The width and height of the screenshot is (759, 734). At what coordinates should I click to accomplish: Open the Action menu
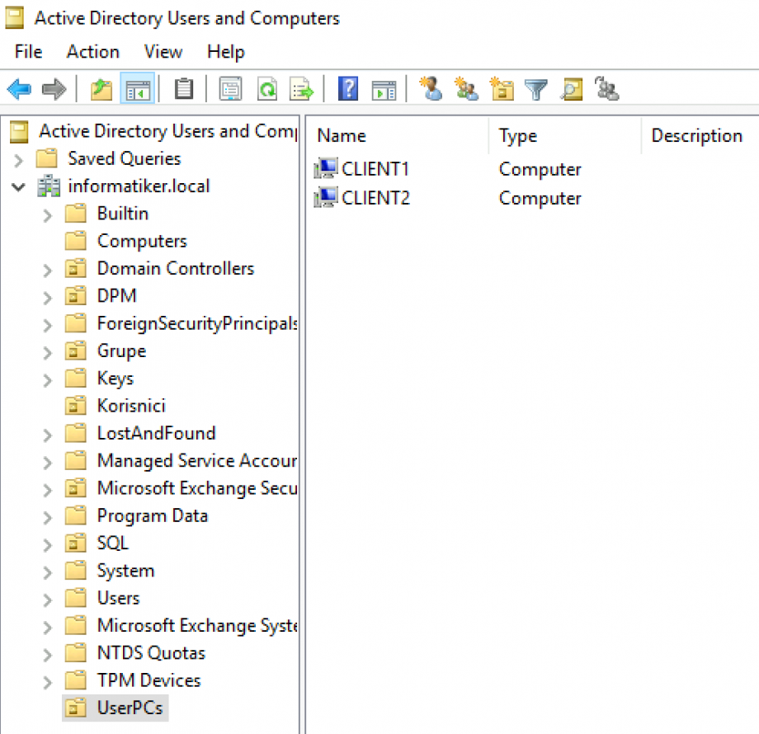[92, 52]
